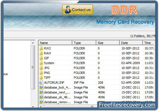Image resolution: width=159 pixels, height=111 pixels.
Task: Click the database_next row Image File type
Action: point(81,92)
